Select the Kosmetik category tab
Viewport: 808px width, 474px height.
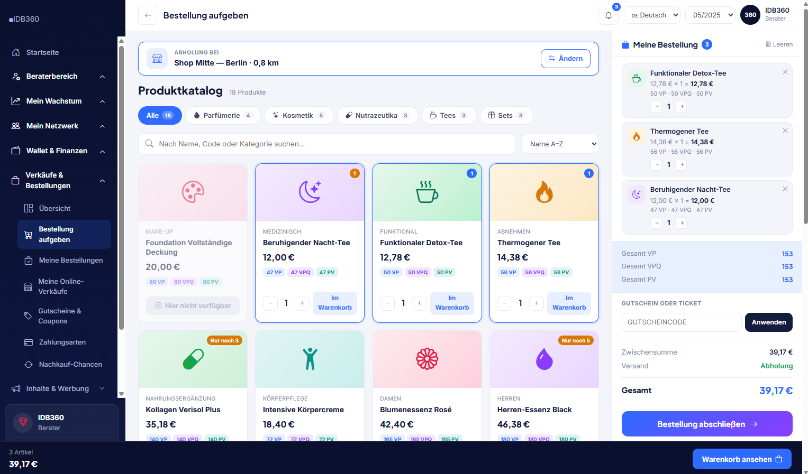[299, 115]
